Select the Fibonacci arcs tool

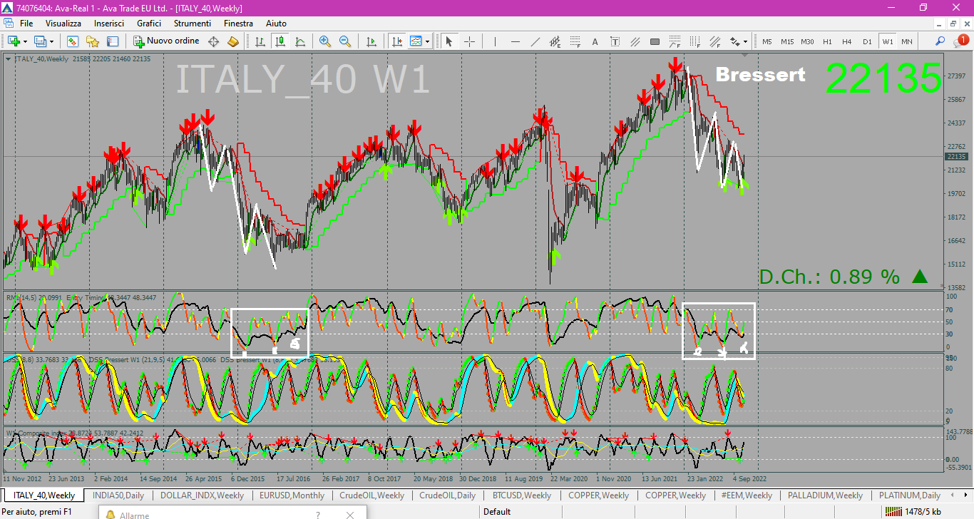coord(675,41)
